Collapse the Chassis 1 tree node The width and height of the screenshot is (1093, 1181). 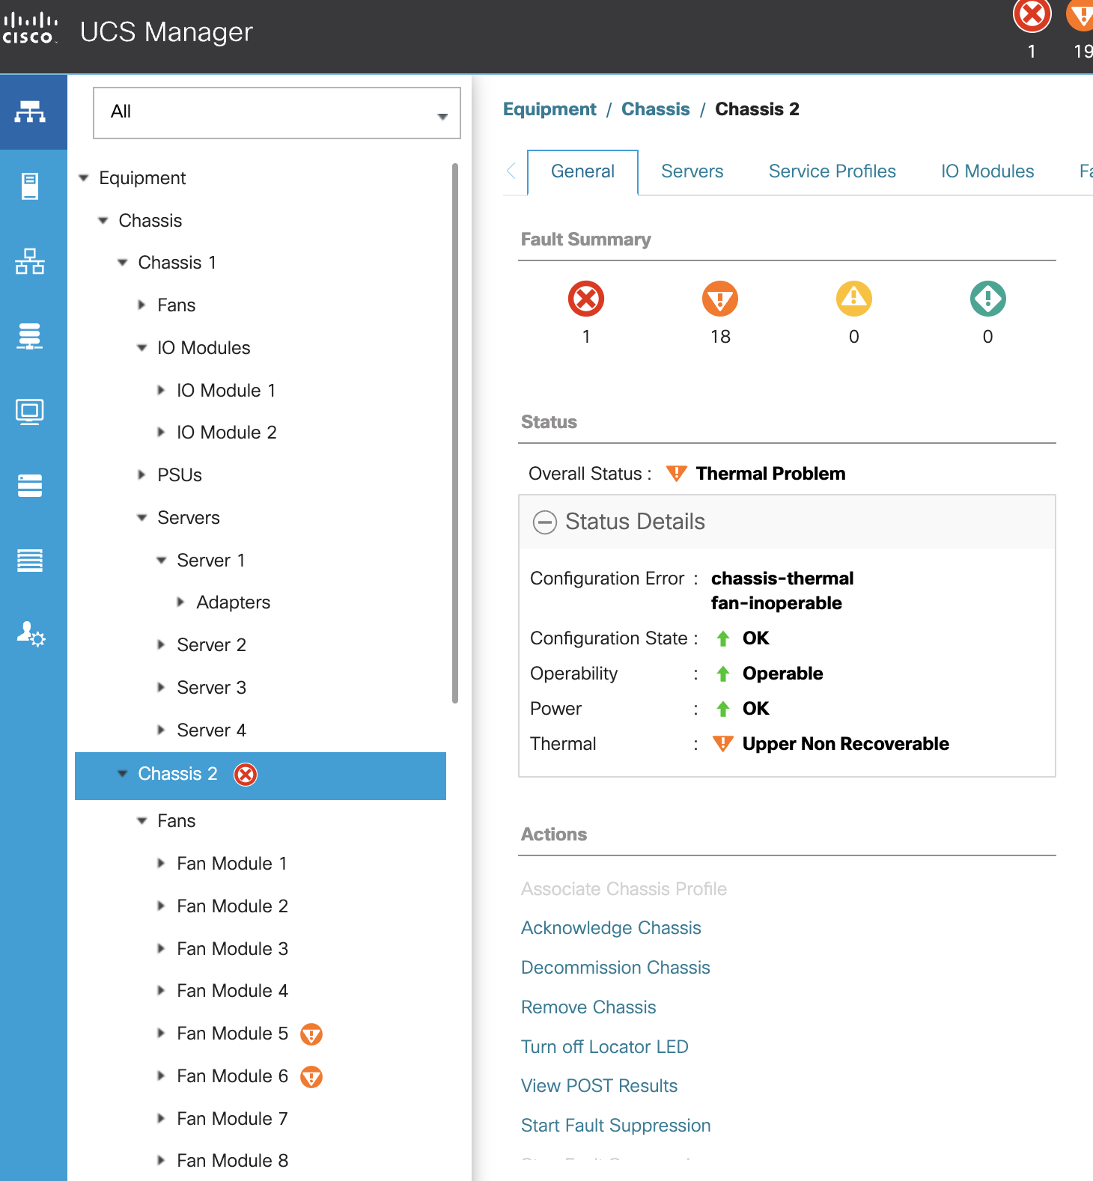(123, 263)
